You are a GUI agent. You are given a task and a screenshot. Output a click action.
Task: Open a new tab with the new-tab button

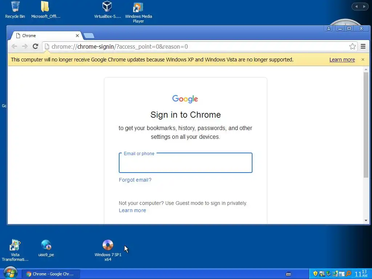pos(89,36)
